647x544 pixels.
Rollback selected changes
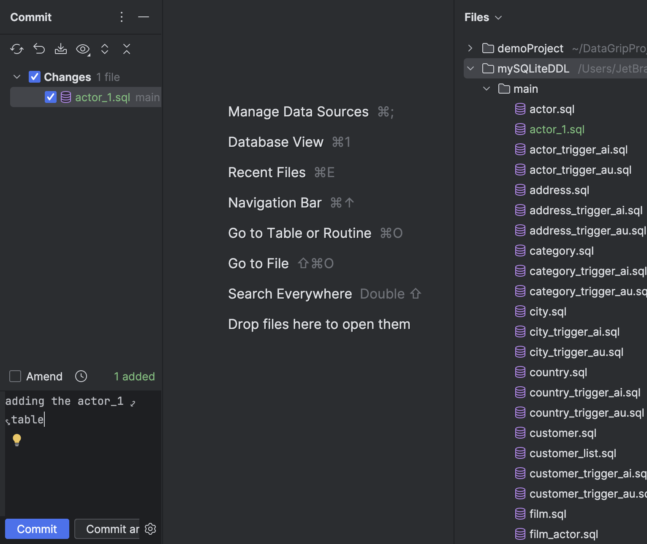point(39,49)
